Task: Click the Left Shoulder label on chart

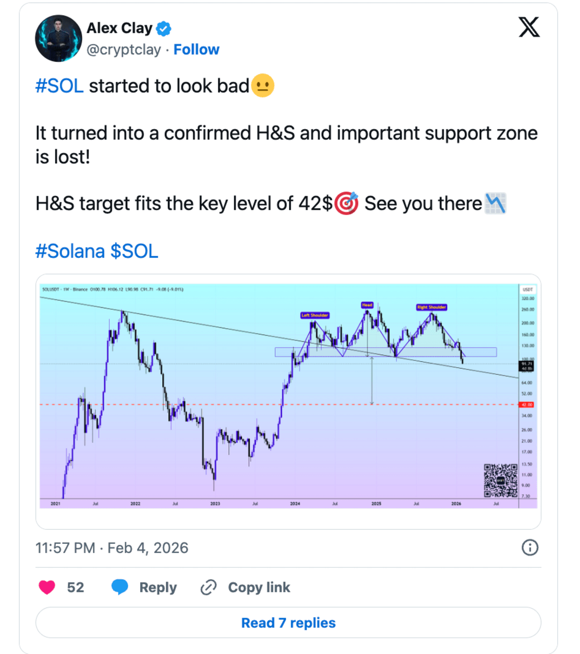Action: click(315, 315)
